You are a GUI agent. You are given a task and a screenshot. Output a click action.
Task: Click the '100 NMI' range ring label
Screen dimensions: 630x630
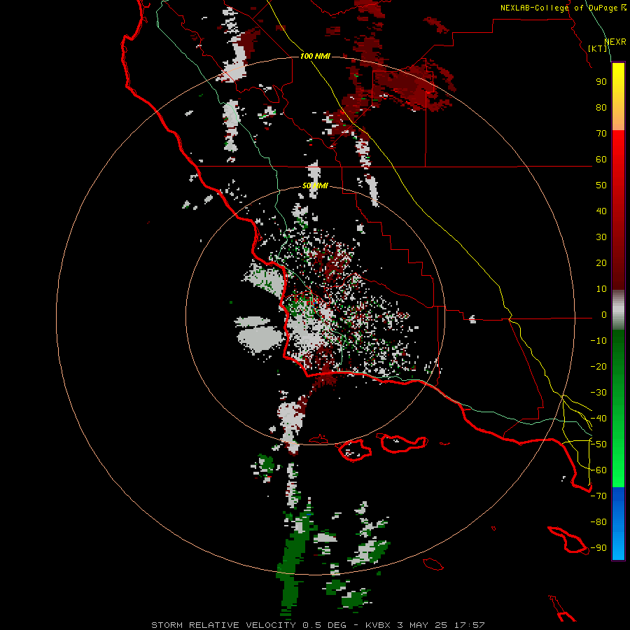point(316,56)
